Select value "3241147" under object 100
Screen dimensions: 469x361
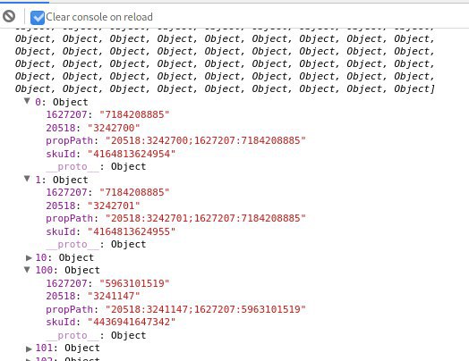pyautogui.click(x=114, y=296)
